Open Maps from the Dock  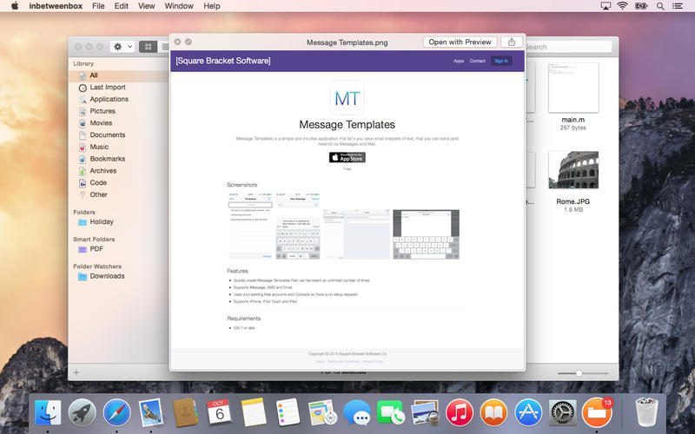pyautogui.click(x=322, y=413)
